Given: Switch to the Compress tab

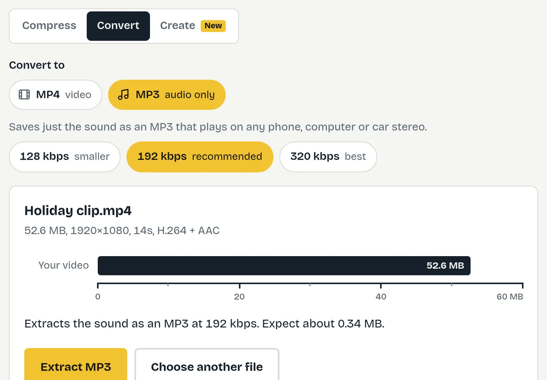Looking at the screenshot, I should click(49, 26).
